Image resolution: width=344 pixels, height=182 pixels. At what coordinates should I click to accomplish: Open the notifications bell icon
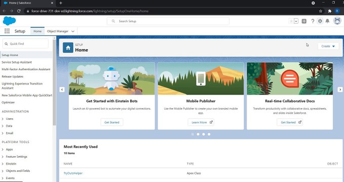(327, 21)
